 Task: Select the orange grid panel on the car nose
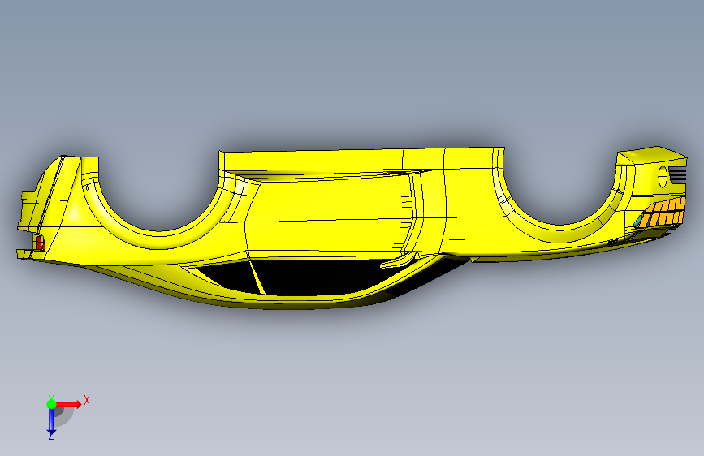point(663,213)
